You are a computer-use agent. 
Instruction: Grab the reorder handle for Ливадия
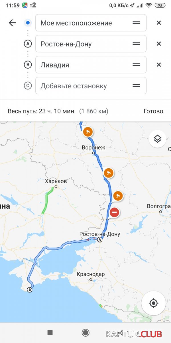click(136, 65)
